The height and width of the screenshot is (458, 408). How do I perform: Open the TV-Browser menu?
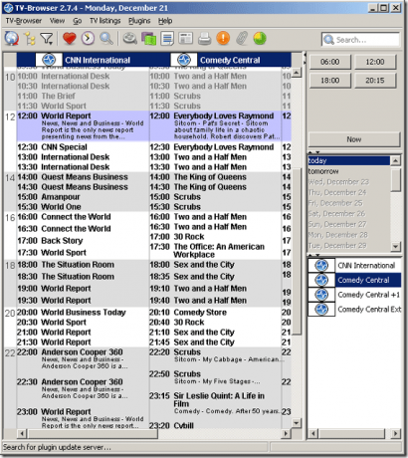pyautogui.click(x=24, y=21)
